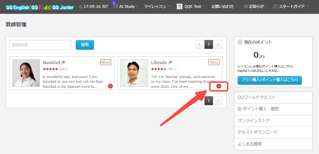Open the お問い合わせ menu
The width and height of the screenshot is (319, 154).
coord(225,7)
